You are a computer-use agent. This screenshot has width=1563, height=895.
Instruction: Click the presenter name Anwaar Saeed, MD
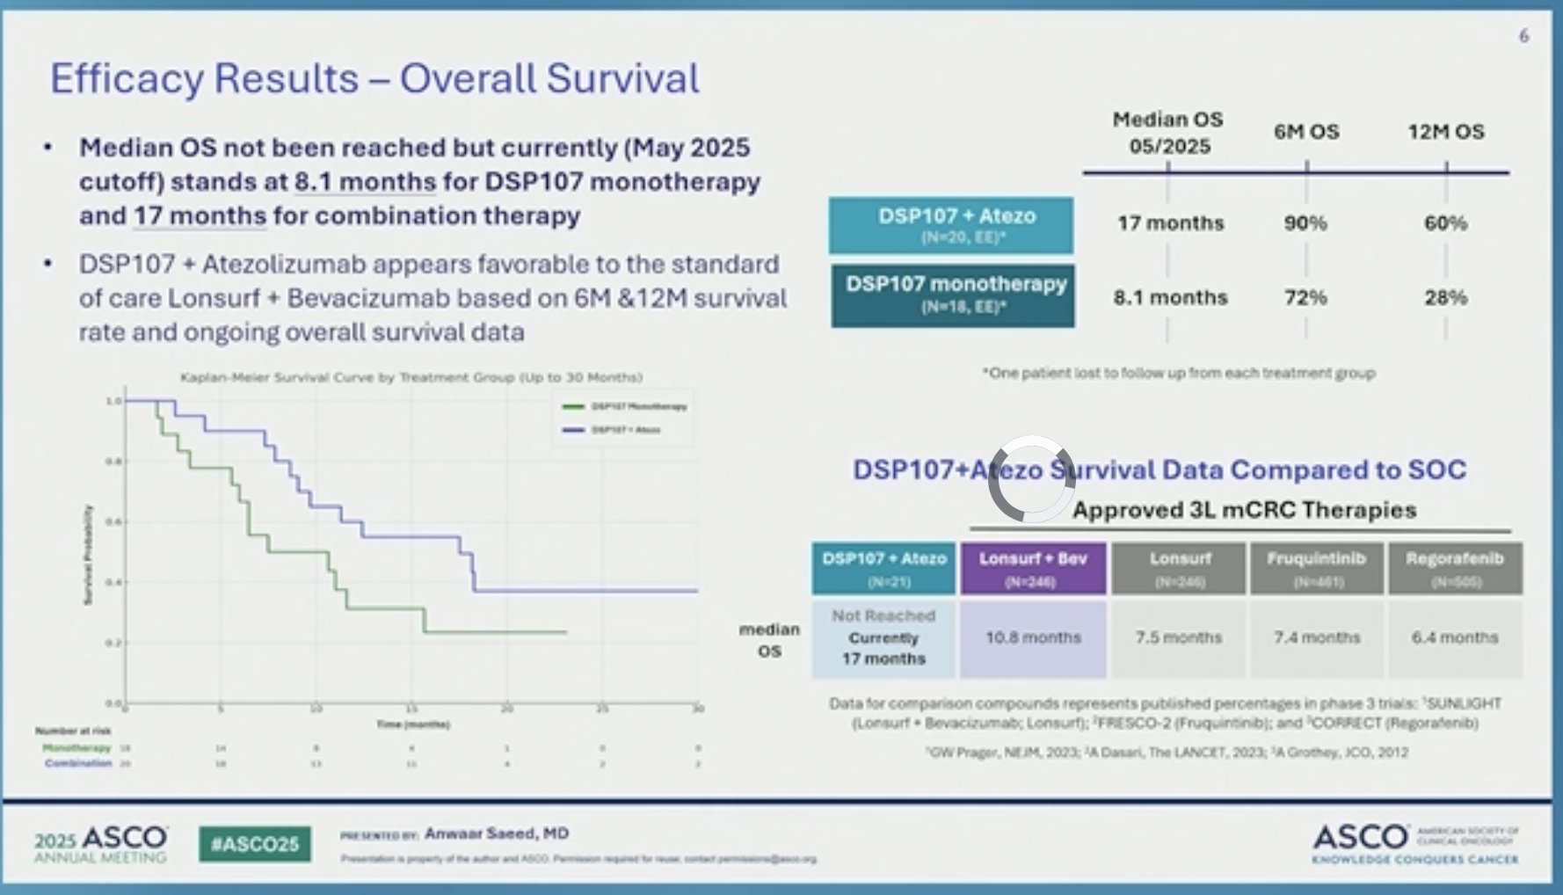tap(497, 833)
